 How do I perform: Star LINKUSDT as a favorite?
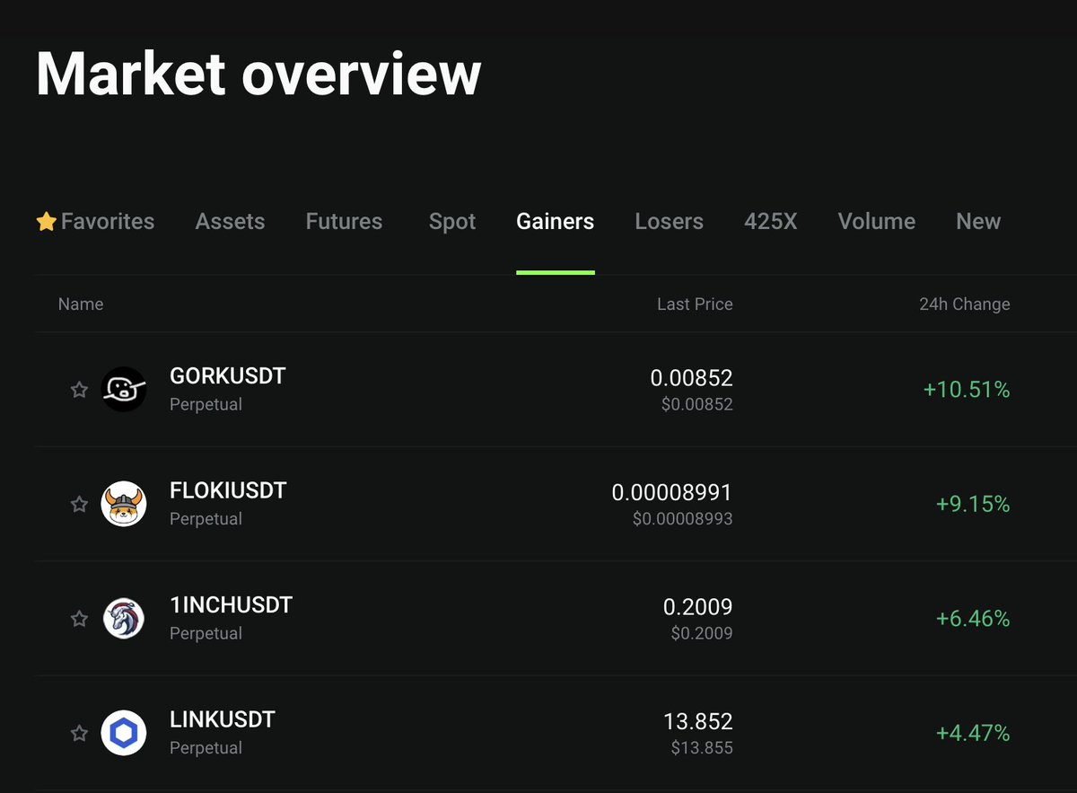79,734
